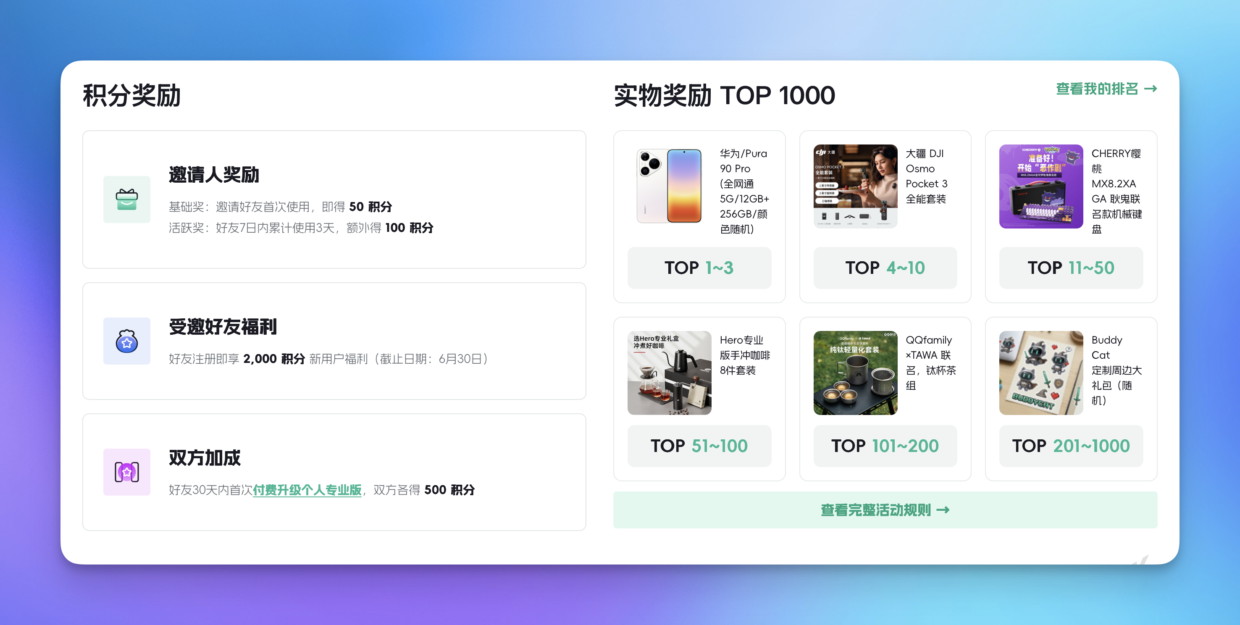Click the 查看完整活动规则 button

coord(885,510)
